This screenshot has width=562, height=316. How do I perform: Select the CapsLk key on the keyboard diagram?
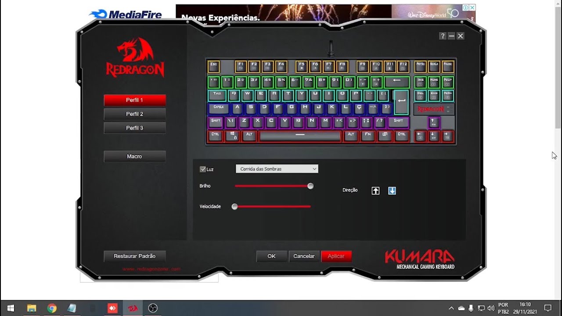(219, 109)
